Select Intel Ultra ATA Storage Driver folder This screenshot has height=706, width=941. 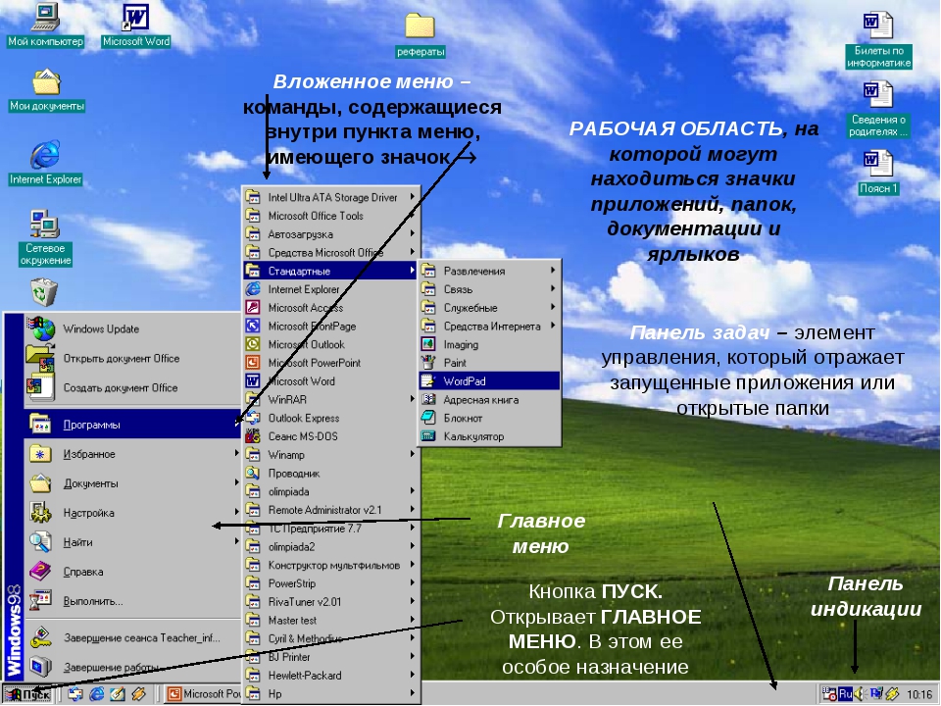[x=330, y=197]
